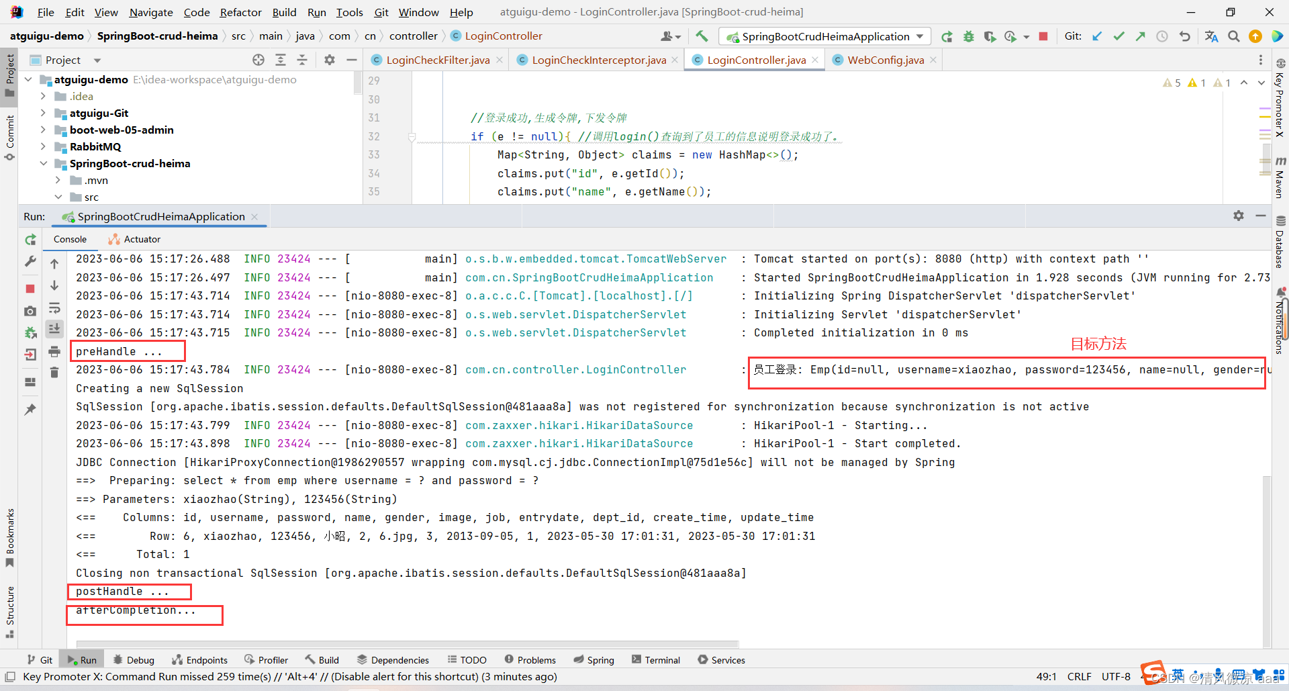Run with Coverage toolbar icon
This screenshot has height=691, width=1289.
tap(990, 36)
